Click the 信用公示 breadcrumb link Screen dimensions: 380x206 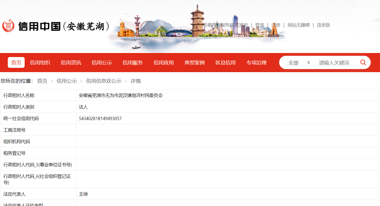point(67,81)
